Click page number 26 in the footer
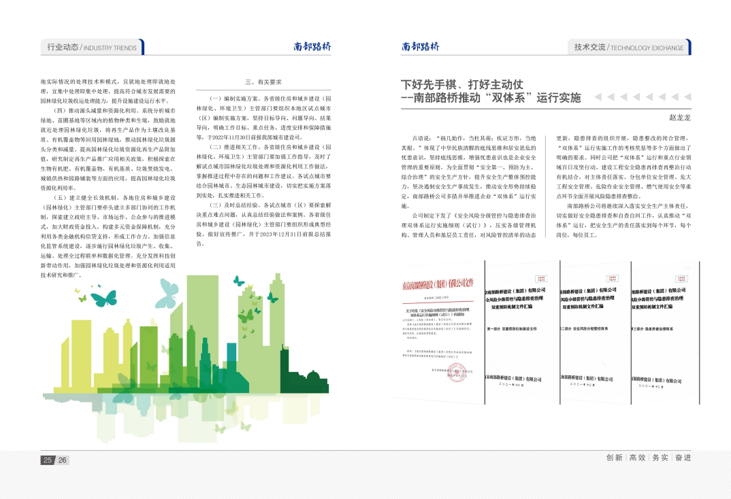 tap(63, 460)
